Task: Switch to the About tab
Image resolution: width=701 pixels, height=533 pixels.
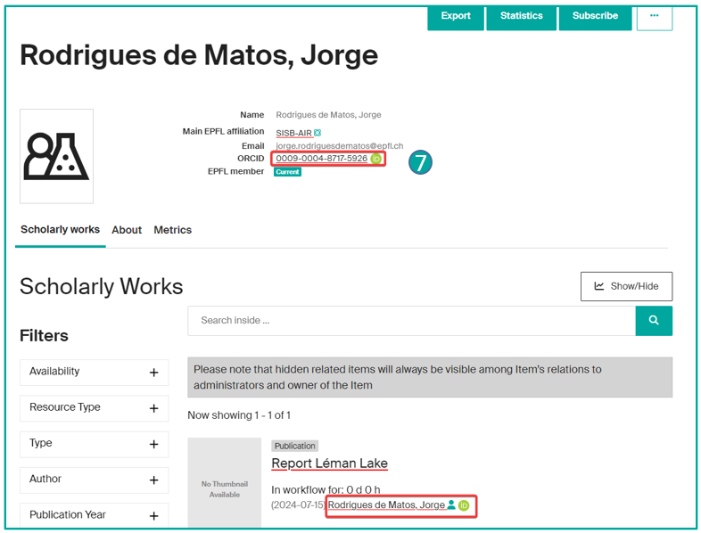Action: click(x=127, y=230)
